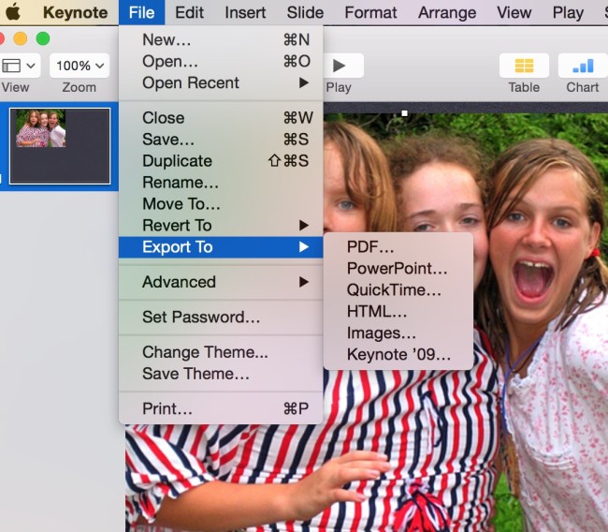The height and width of the screenshot is (532, 608).
Task: Open the Apple menu
Action: (13, 13)
